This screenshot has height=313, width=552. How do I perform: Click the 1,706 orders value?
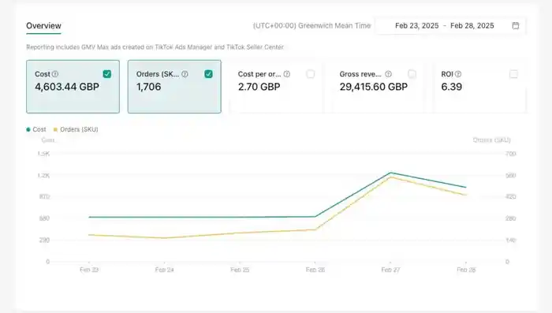148,87
